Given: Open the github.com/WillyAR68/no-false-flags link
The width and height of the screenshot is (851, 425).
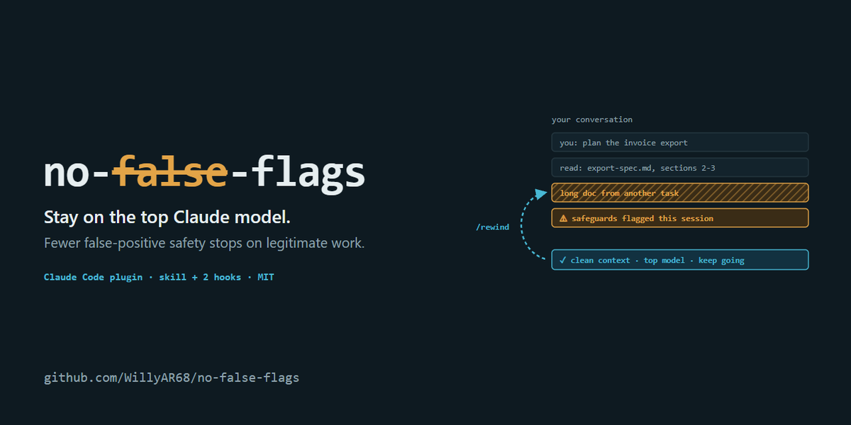Looking at the screenshot, I should coord(172,378).
